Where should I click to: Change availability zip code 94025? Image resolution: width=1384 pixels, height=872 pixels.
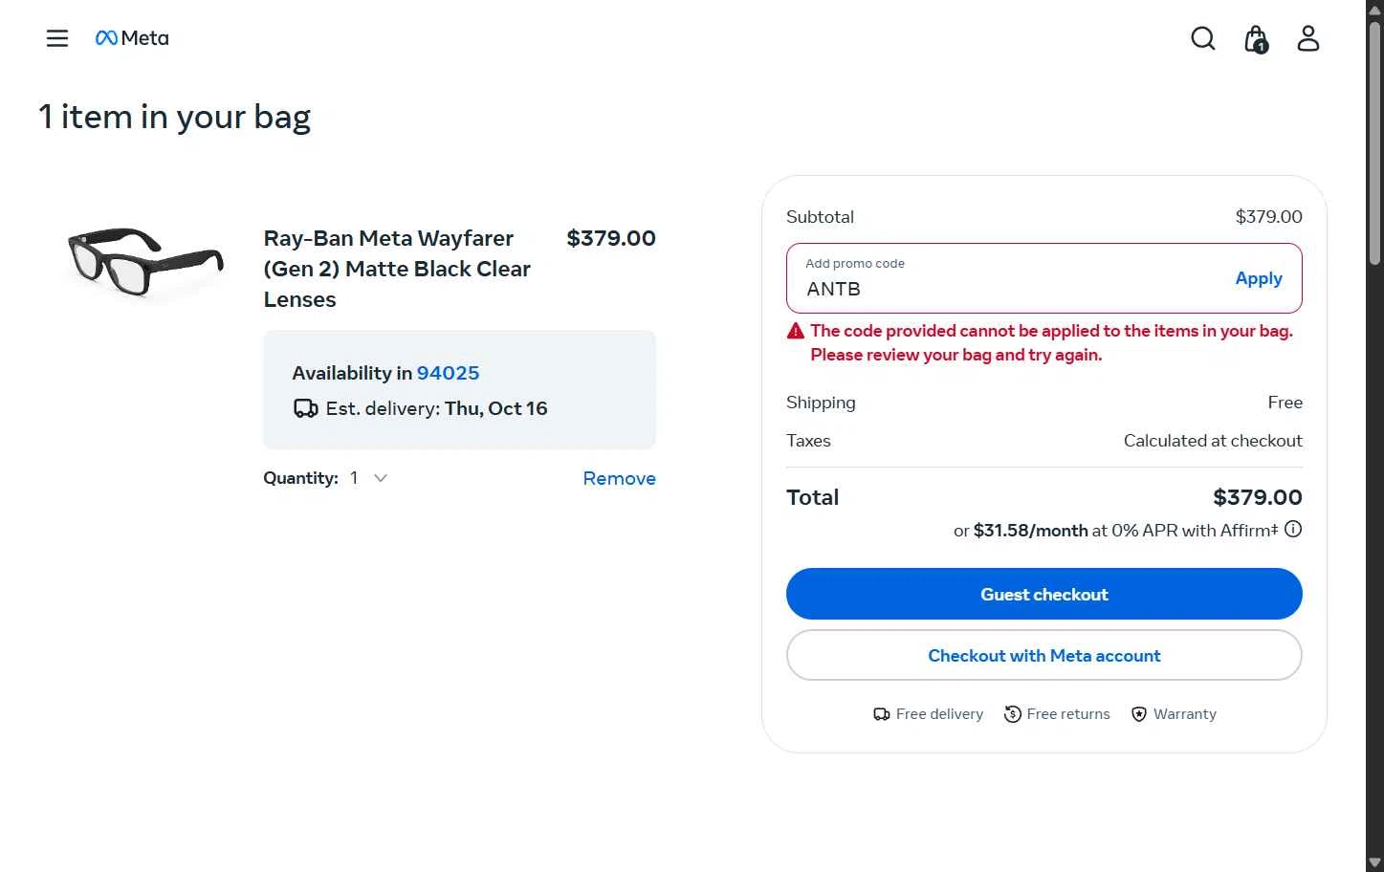448,373
